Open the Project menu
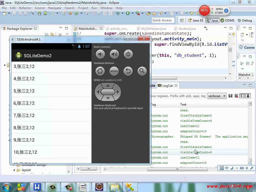The width and height of the screenshot is (256, 192). [83, 8]
